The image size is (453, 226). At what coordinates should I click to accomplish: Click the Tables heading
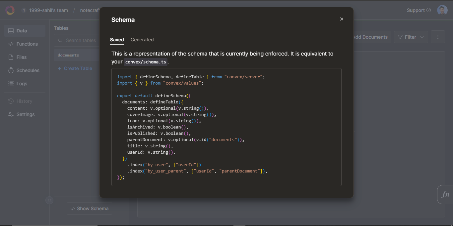[61, 28]
